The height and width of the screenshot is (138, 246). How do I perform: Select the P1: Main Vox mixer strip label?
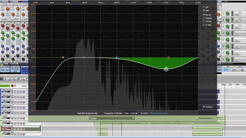point(15,70)
